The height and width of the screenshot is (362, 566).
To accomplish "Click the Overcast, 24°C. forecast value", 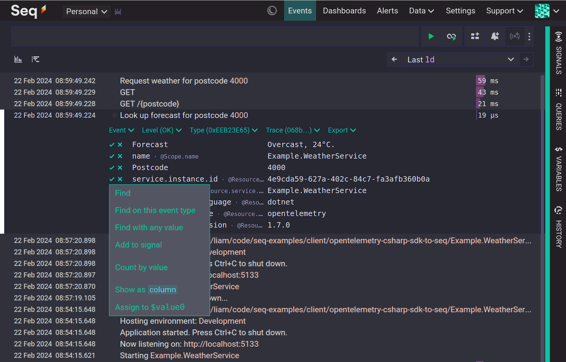I will (301, 145).
